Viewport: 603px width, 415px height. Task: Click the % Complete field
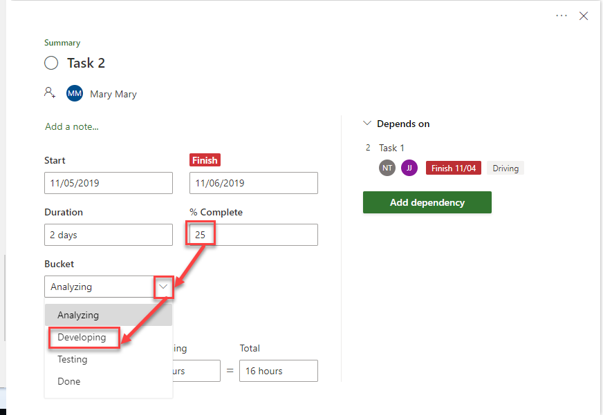(254, 235)
